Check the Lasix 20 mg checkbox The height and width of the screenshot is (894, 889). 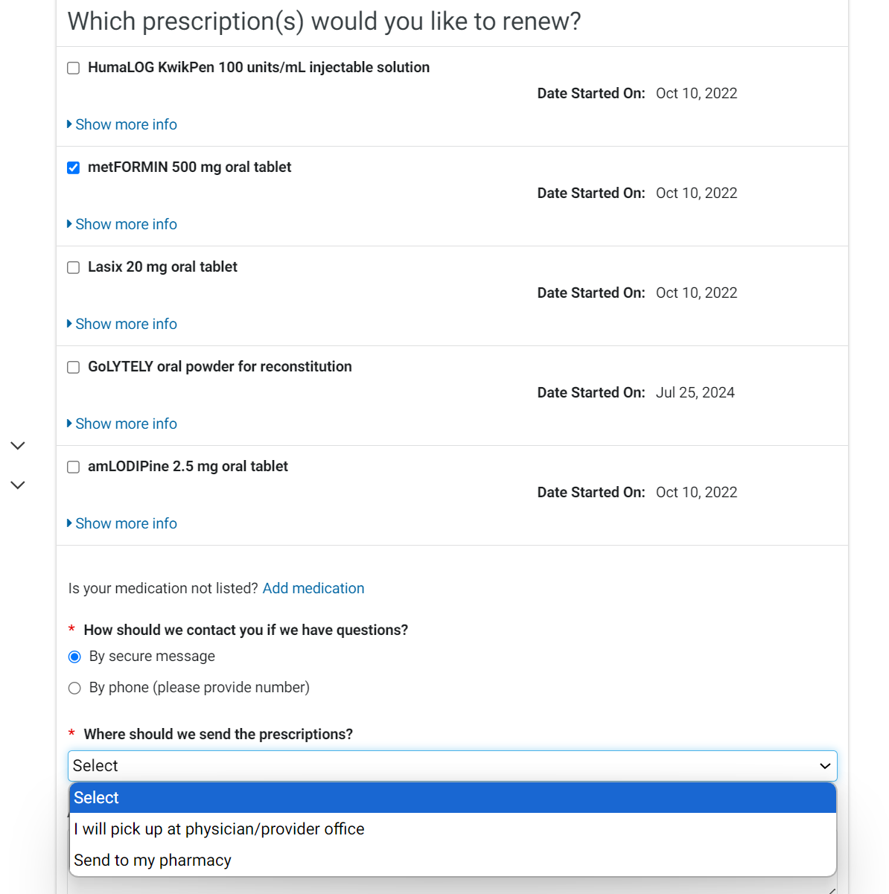pyautogui.click(x=74, y=268)
